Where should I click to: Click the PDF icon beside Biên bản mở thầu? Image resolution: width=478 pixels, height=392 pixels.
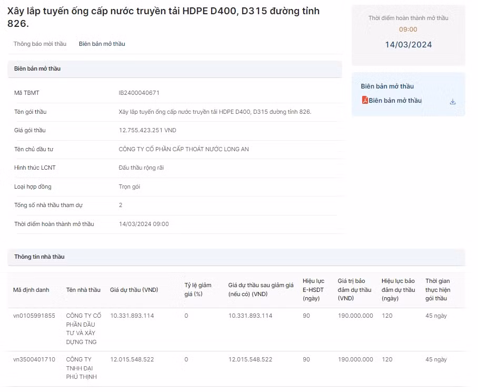[x=365, y=100]
